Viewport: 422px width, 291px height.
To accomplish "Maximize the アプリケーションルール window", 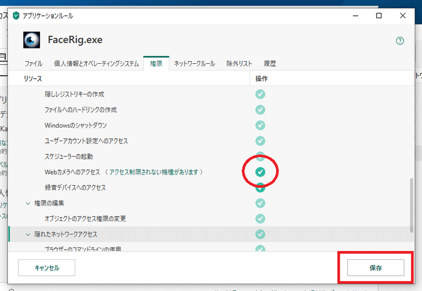I will click(x=379, y=16).
